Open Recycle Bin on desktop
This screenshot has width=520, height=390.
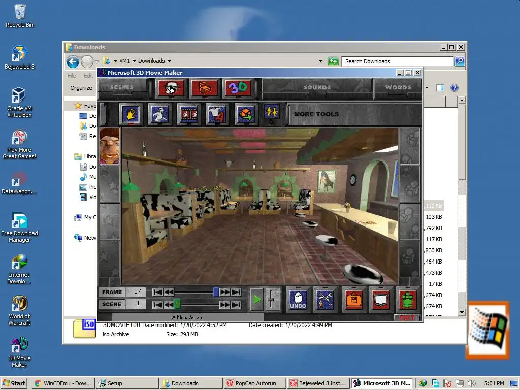click(x=20, y=16)
